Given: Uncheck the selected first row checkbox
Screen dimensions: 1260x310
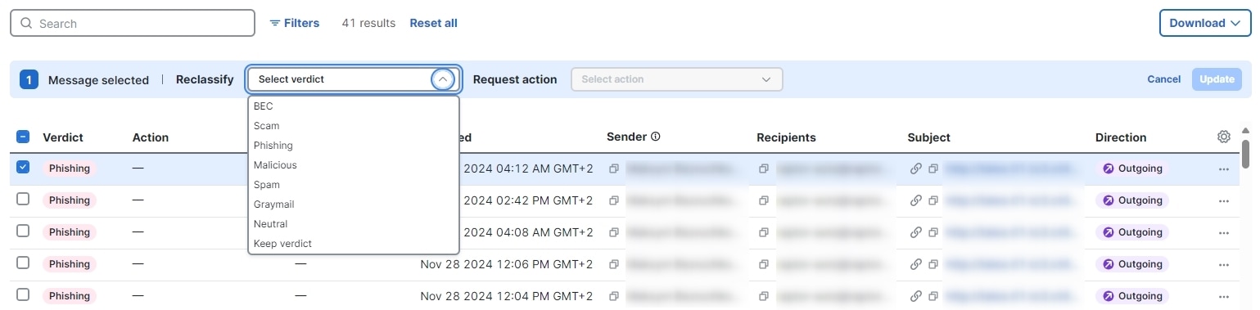Looking at the screenshot, I should 23,167.
